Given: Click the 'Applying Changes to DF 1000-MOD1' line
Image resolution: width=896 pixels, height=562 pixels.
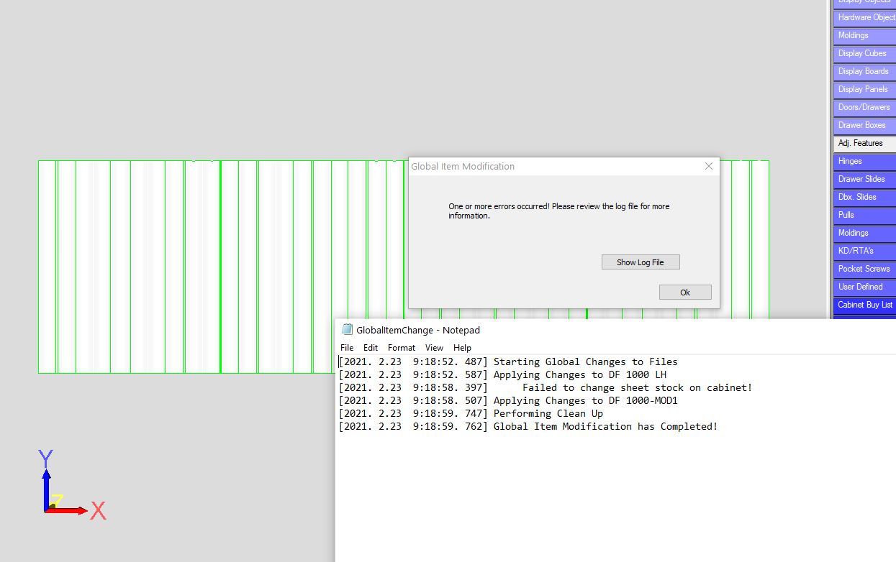Looking at the screenshot, I should pyautogui.click(x=509, y=401).
